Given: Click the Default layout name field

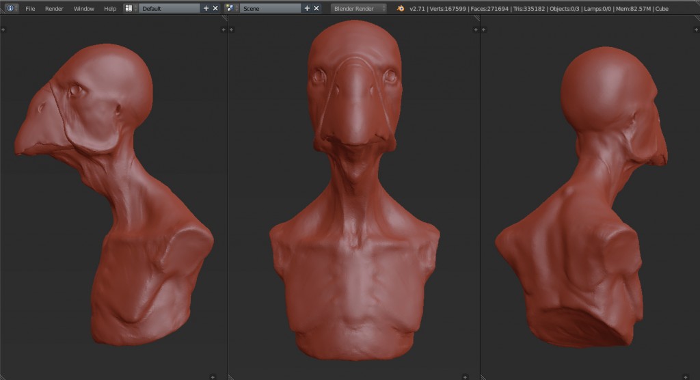Looking at the screenshot, I should 170,8.
